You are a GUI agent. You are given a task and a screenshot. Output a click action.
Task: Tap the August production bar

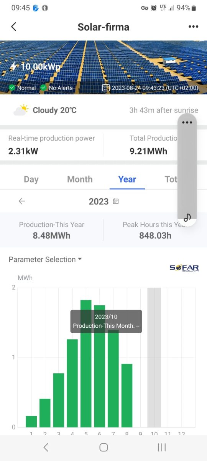coord(127,395)
